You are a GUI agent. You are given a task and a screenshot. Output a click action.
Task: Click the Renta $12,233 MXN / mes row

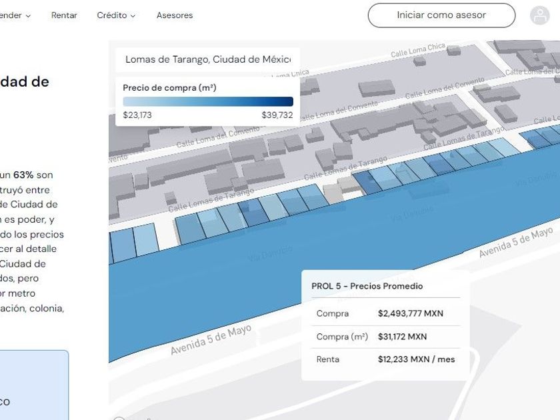click(x=385, y=359)
